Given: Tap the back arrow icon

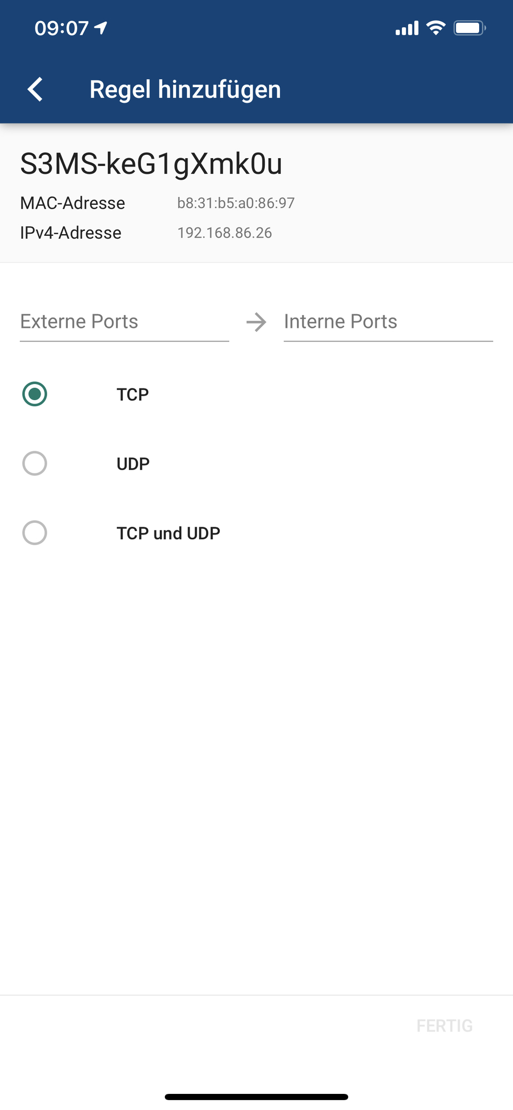Looking at the screenshot, I should point(35,89).
